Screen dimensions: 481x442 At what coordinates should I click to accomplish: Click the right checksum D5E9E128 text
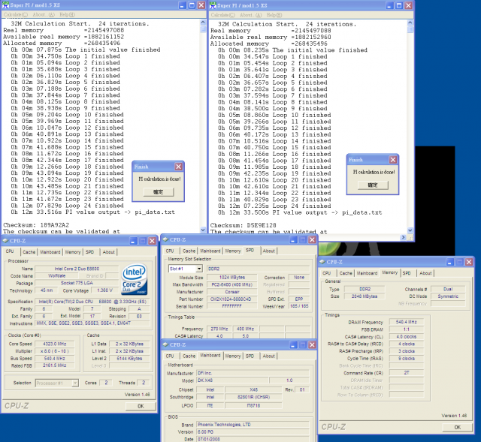click(x=262, y=225)
